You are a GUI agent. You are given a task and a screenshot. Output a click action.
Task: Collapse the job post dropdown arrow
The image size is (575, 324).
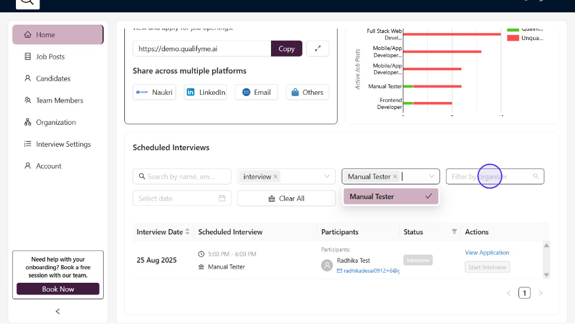click(431, 177)
